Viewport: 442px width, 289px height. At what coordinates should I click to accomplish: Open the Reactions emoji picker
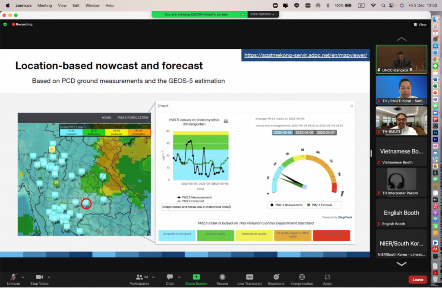(x=276, y=277)
